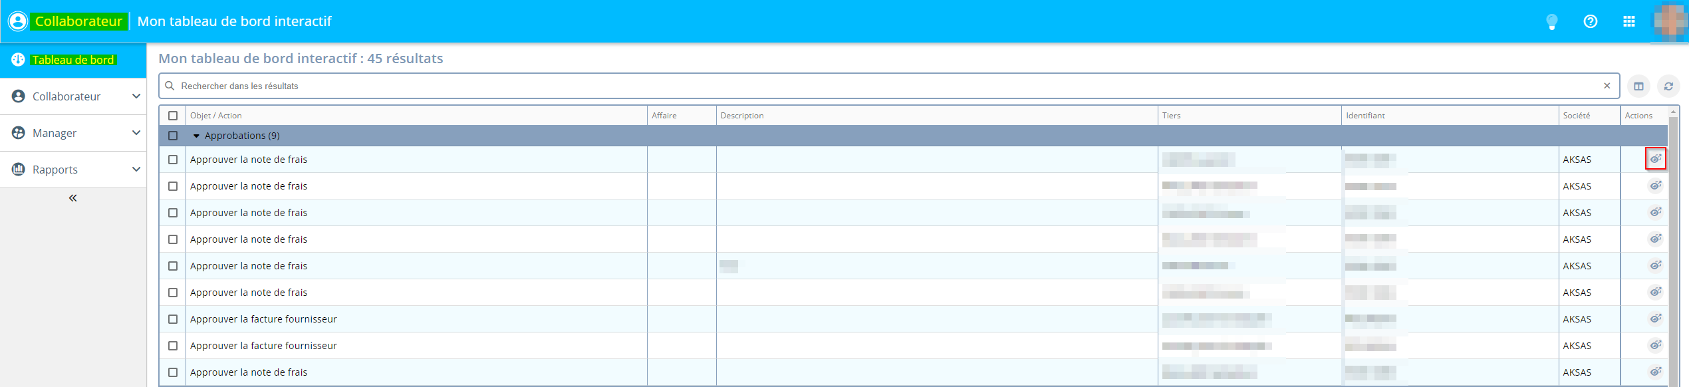The image size is (1689, 387).
Task: Collapse the Approbations (9) group
Action: click(196, 136)
